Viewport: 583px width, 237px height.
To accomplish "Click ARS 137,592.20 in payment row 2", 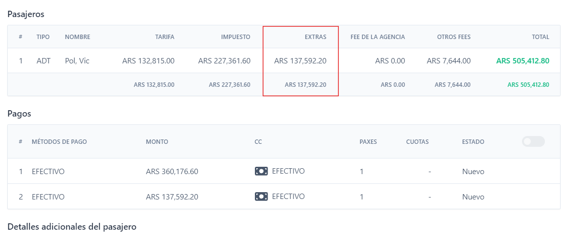I will [172, 197].
